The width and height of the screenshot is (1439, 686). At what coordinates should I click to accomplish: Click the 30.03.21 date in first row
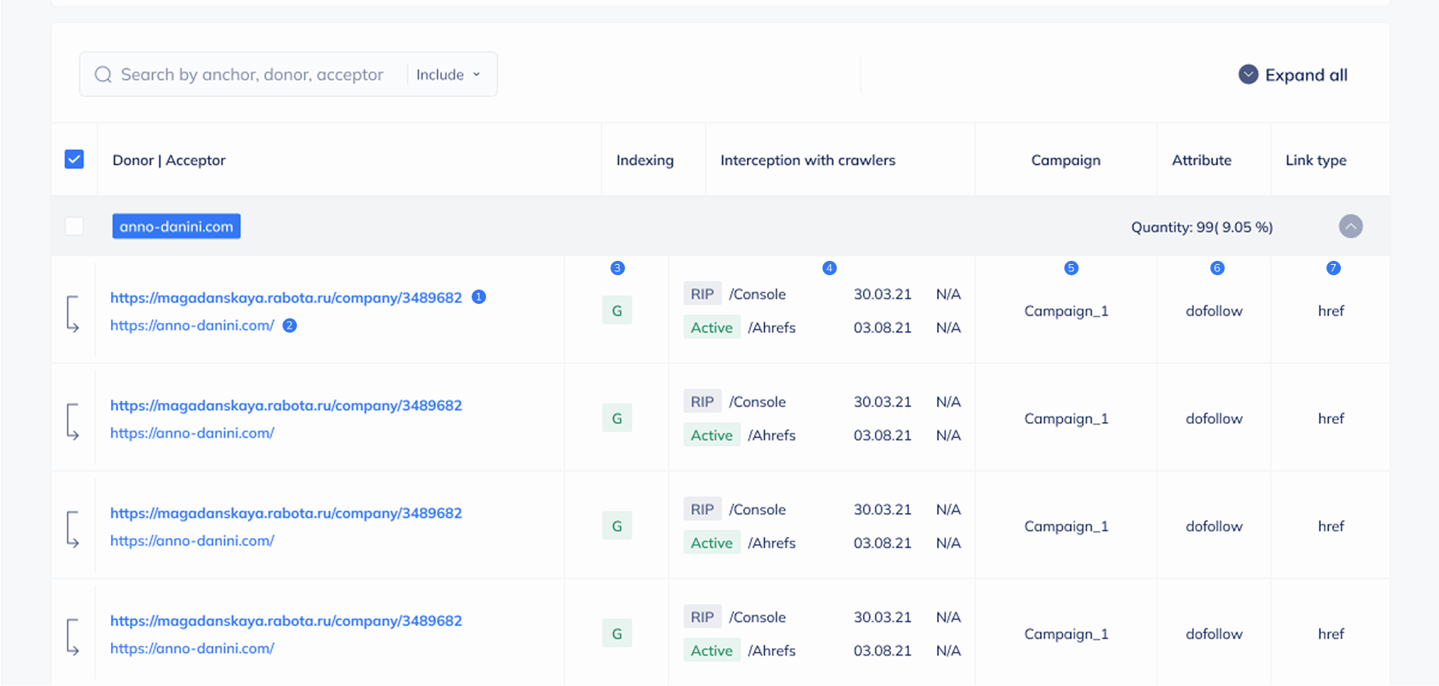click(883, 294)
